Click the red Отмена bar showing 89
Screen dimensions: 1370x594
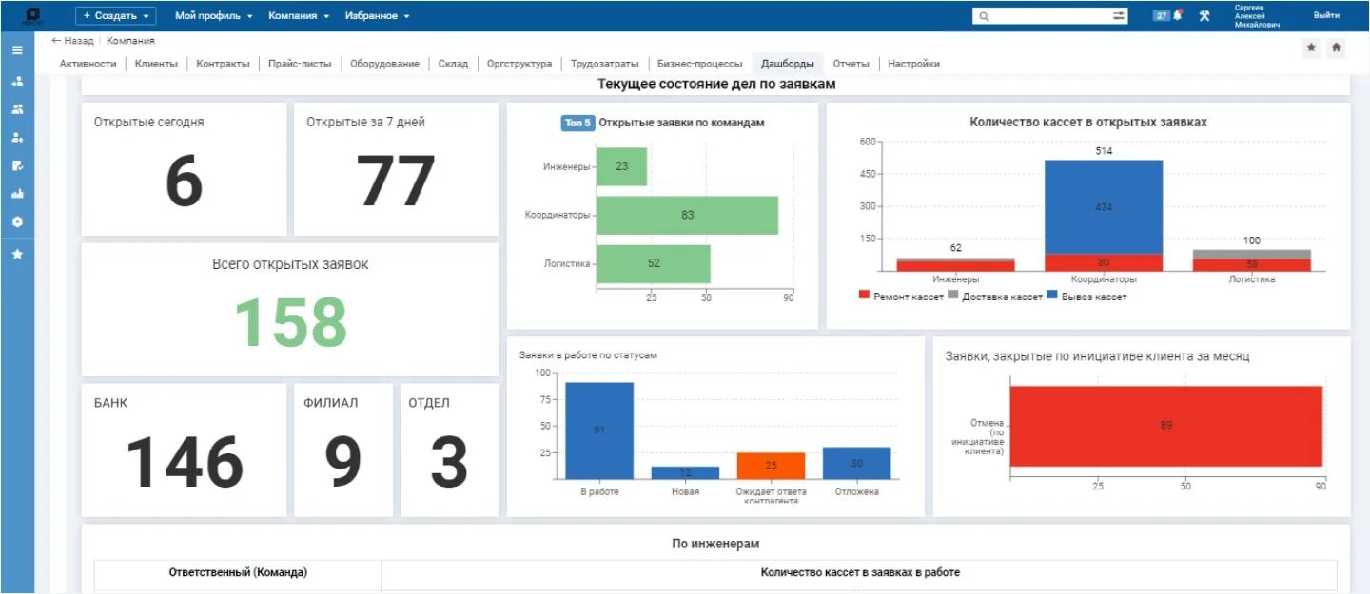(1166, 426)
